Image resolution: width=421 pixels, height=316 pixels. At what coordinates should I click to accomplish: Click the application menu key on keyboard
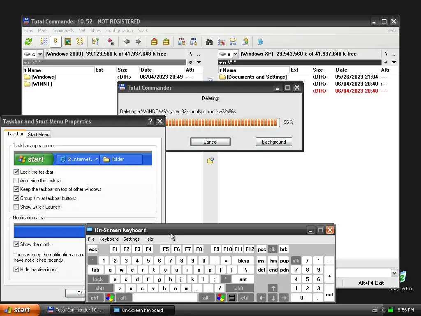click(x=232, y=298)
